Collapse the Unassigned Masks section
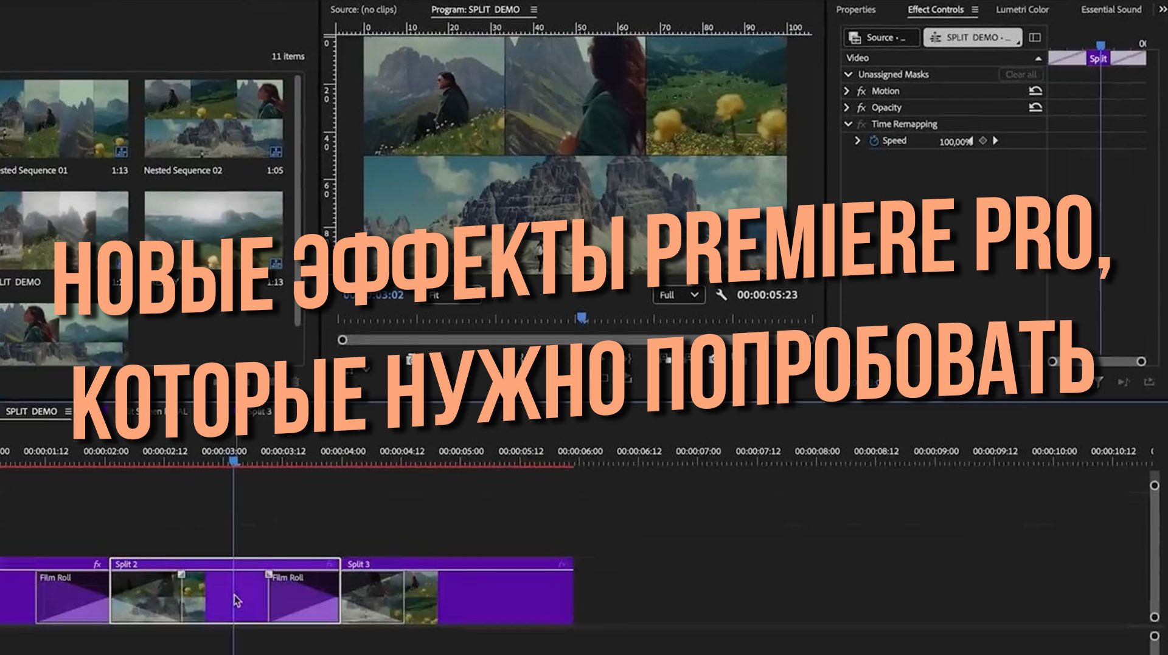 pyautogui.click(x=849, y=74)
